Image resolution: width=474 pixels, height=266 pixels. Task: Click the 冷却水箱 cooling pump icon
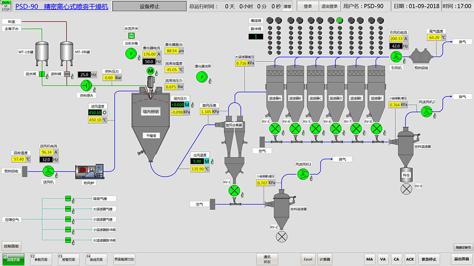132,54
